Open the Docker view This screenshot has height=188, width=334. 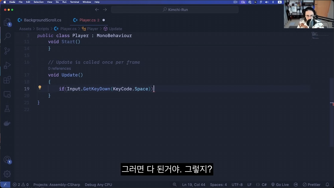point(7,124)
